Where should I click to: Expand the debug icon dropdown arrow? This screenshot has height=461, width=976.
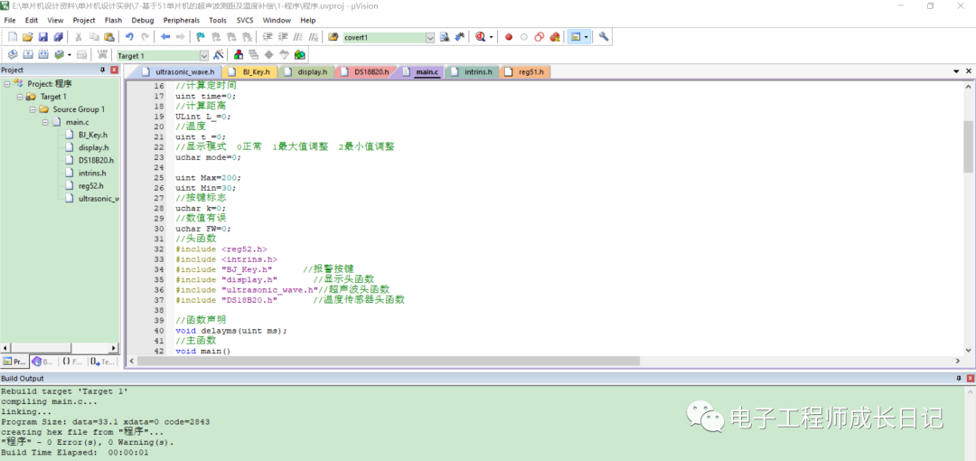[x=491, y=37]
